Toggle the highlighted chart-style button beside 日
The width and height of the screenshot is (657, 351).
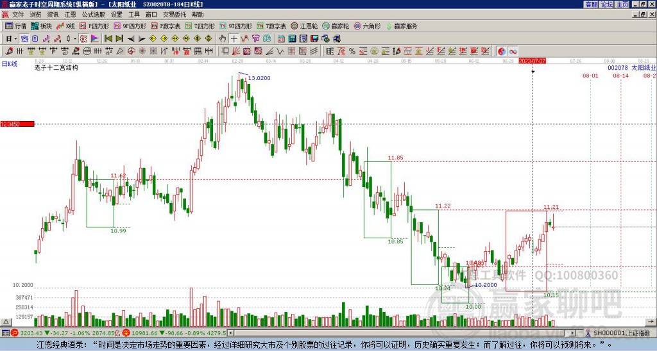(x=24, y=39)
